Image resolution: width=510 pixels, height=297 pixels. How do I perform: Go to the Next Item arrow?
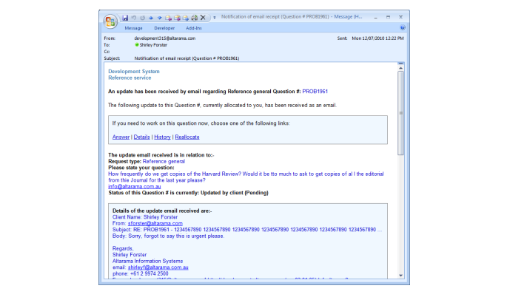tap(159, 18)
